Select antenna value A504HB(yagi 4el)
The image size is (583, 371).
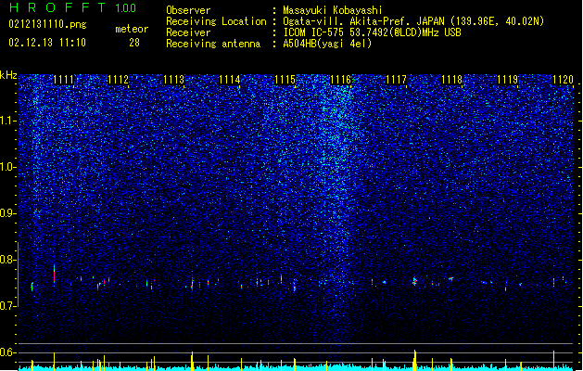327,44
